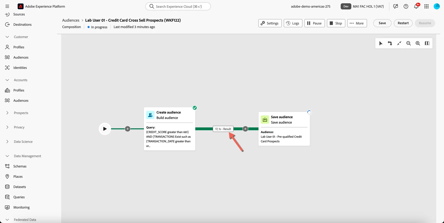
Task: Open composition Settings
Action: (270, 23)
